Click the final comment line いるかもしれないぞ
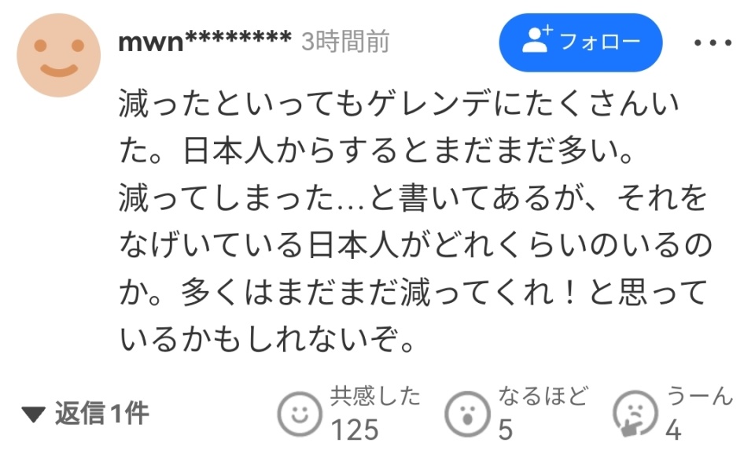This screenshot has height=454, width=755. click(267, 339)
